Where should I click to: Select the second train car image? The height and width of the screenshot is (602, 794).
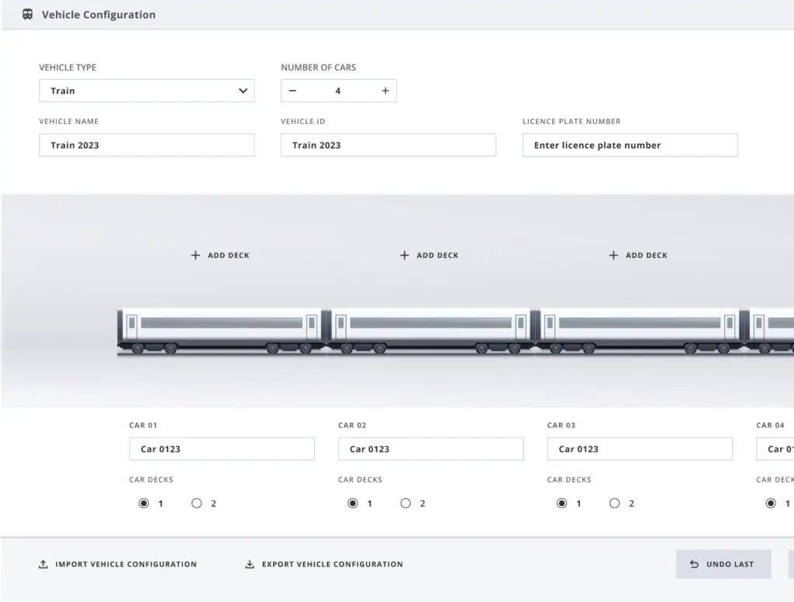point(430,331)
